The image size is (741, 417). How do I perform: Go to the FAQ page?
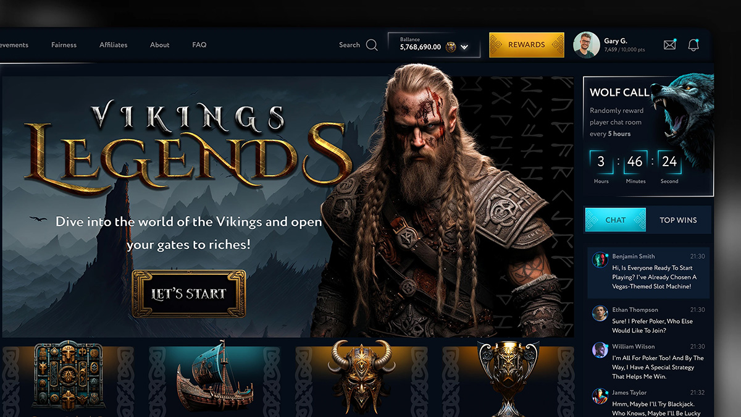[x=199, y=45]
